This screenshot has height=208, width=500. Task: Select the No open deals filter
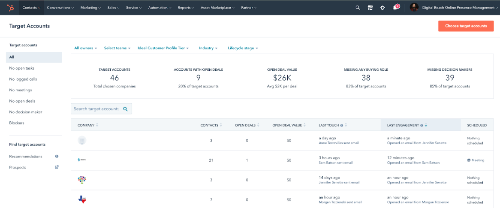pyautogui.click(x=22, y=101)
